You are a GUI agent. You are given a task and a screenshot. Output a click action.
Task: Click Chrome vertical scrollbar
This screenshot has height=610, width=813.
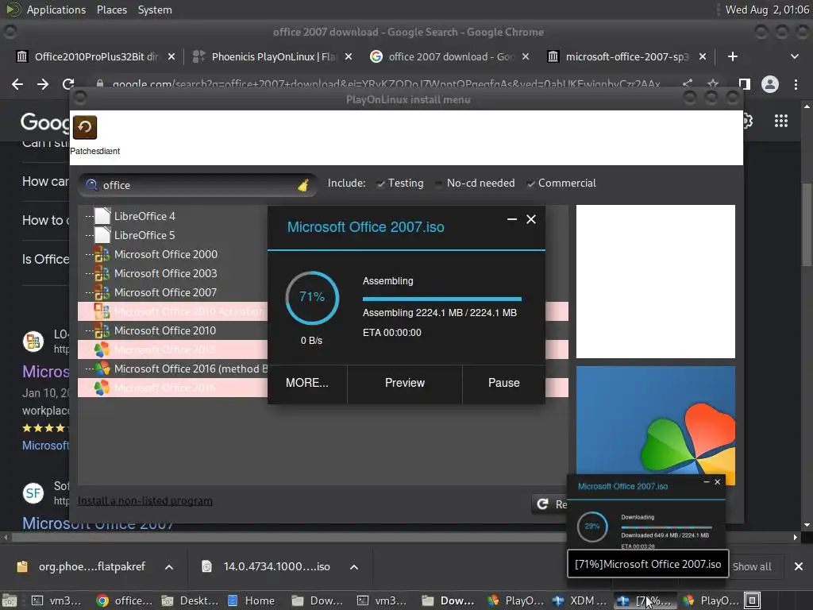[x=807, y=223]
